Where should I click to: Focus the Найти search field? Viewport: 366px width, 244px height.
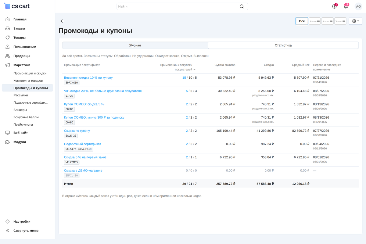[x=182, y=6]
